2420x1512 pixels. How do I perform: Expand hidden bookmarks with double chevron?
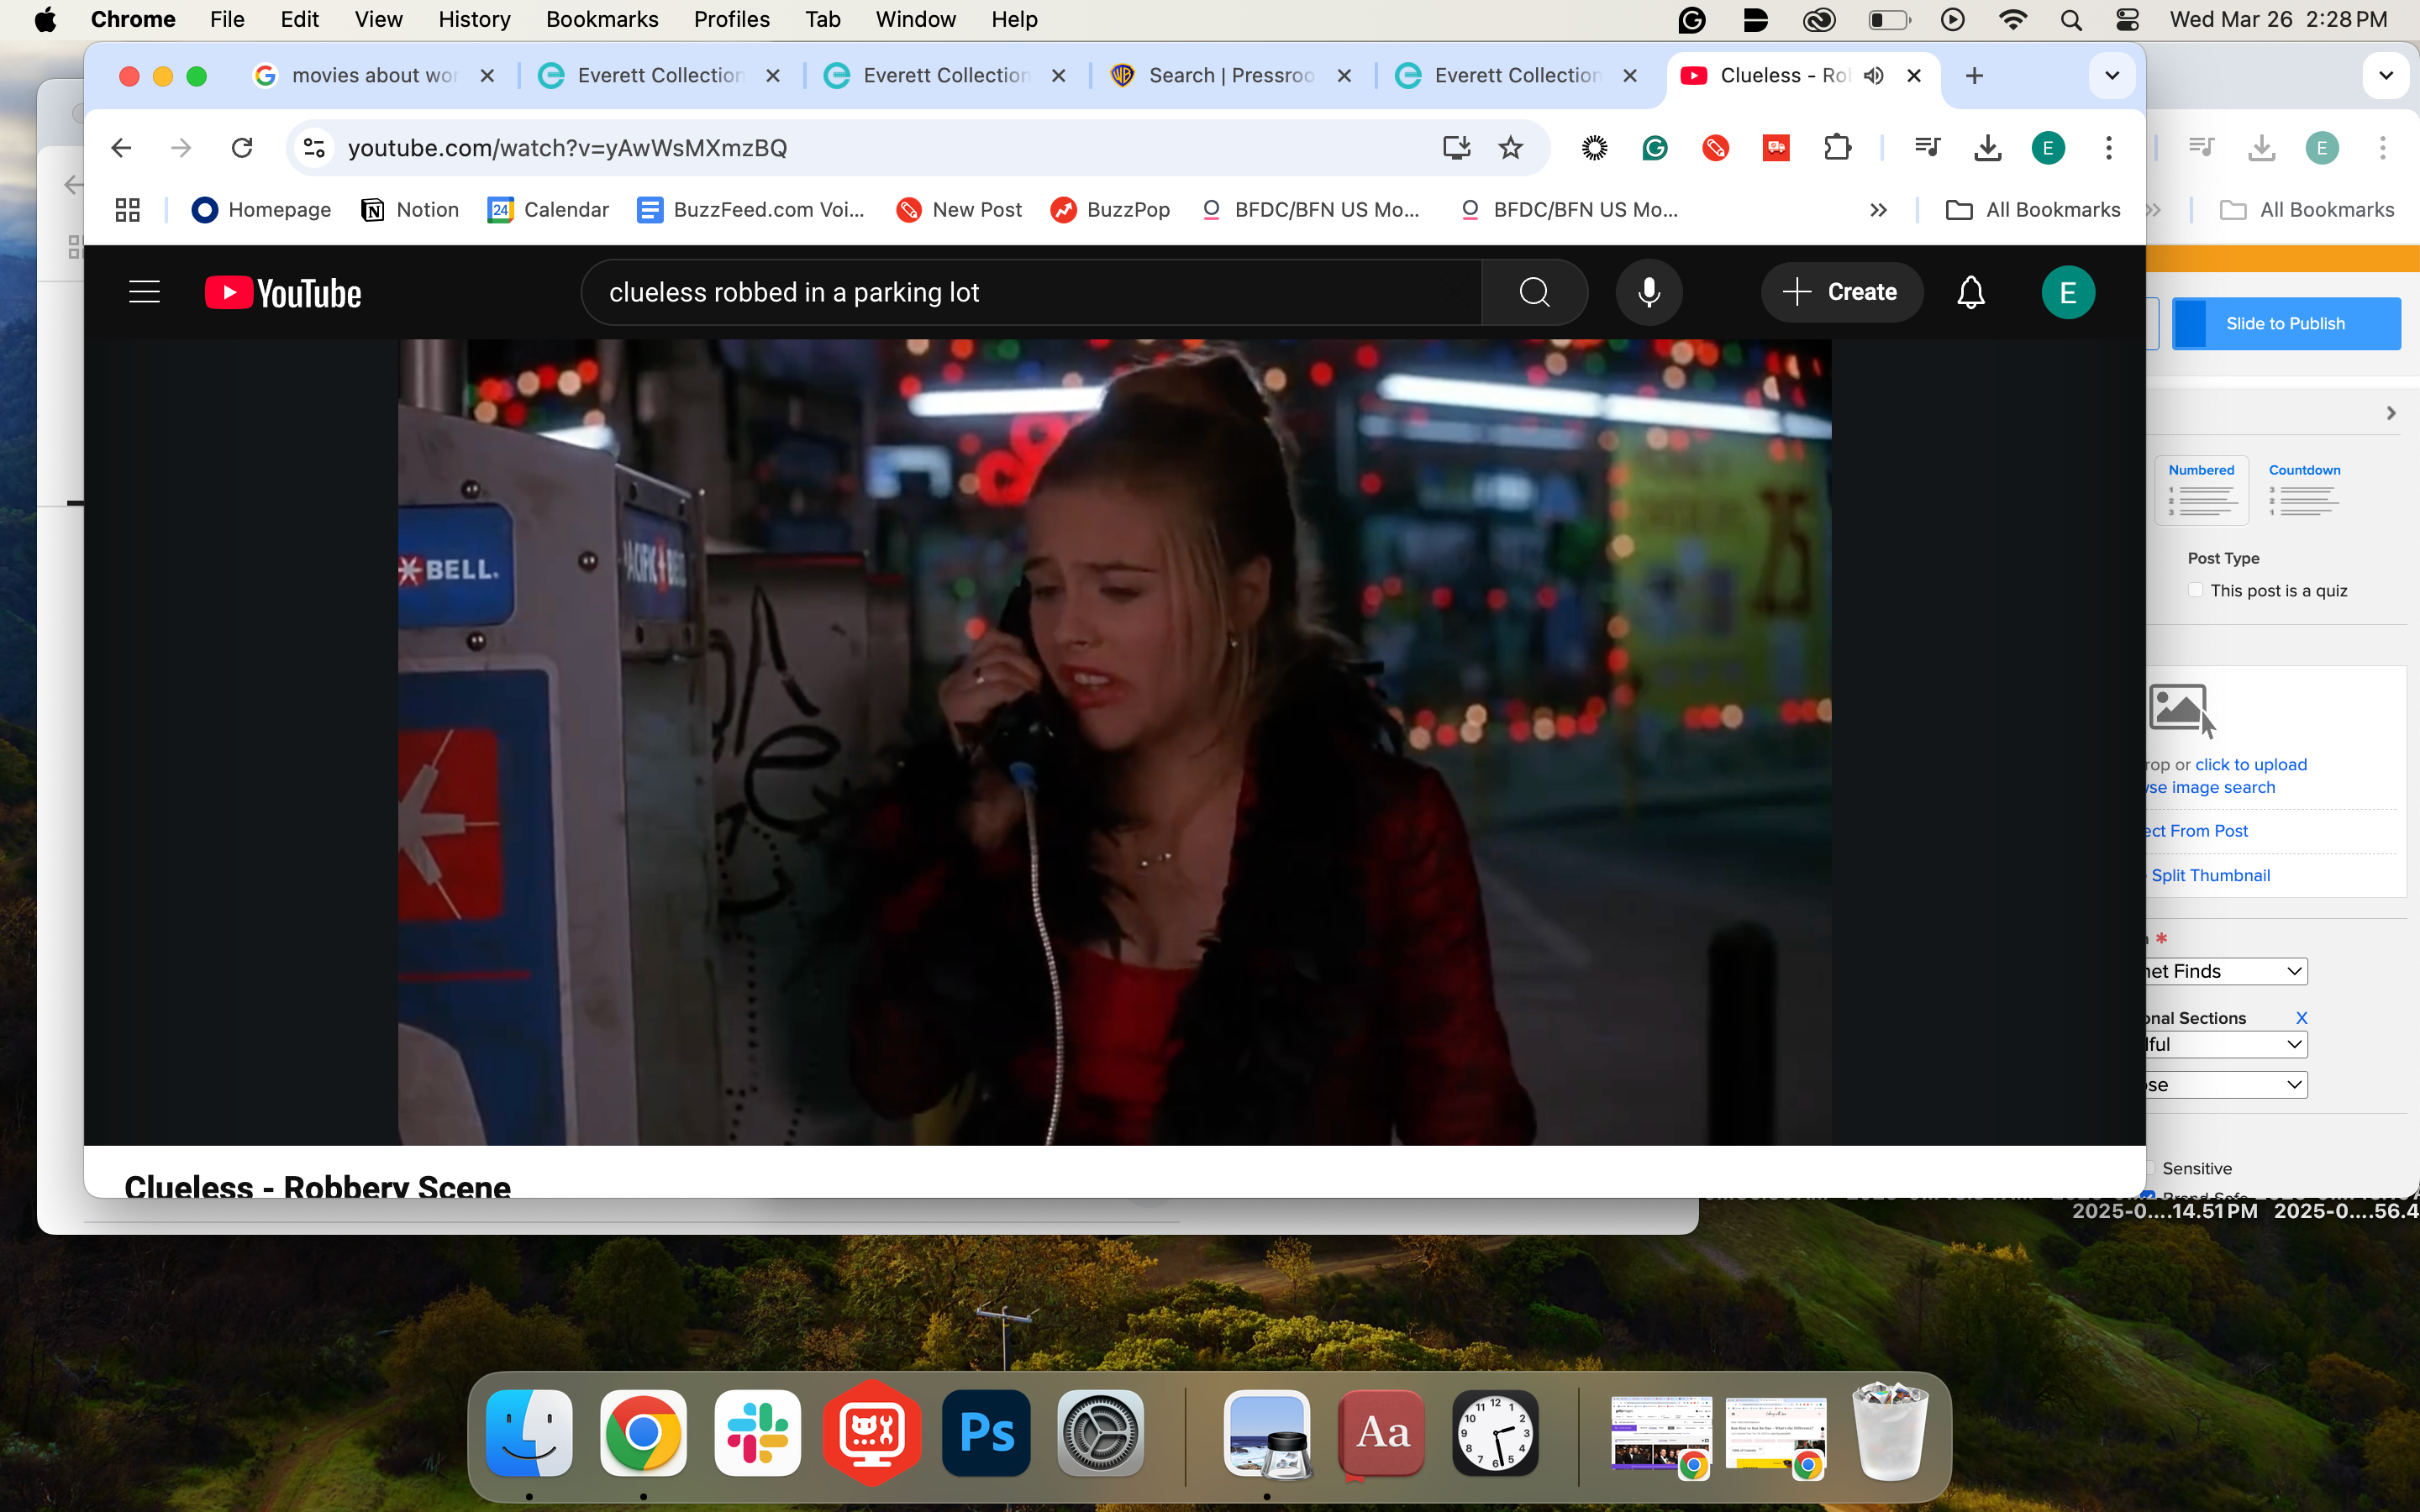(x=1878, y=210)
